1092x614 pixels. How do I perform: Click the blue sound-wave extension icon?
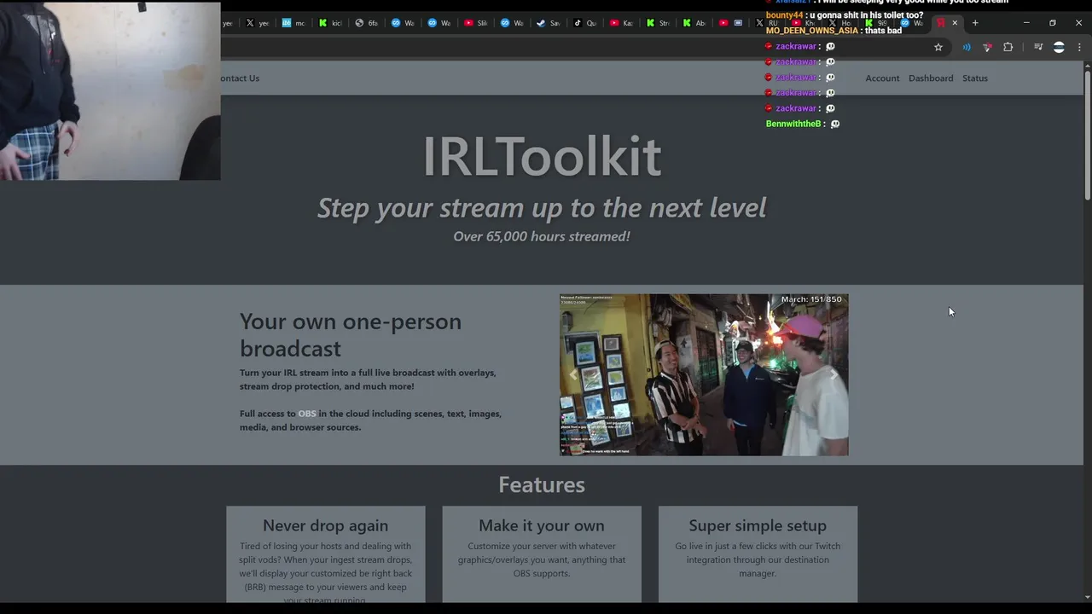[x=967, y=48]
